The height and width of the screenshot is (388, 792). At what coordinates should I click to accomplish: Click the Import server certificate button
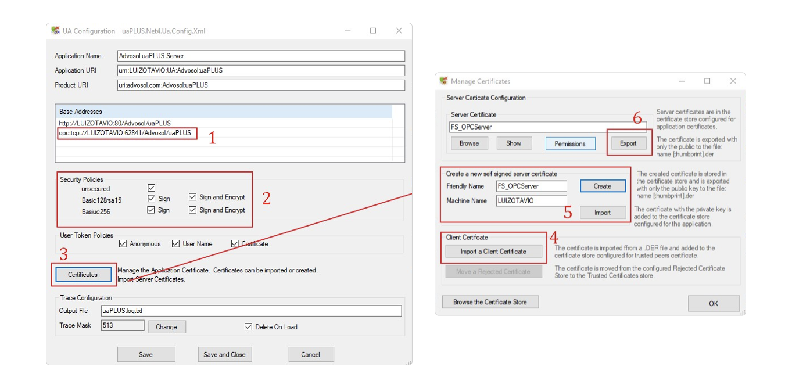pyautogui.click(x=603, y=213)
